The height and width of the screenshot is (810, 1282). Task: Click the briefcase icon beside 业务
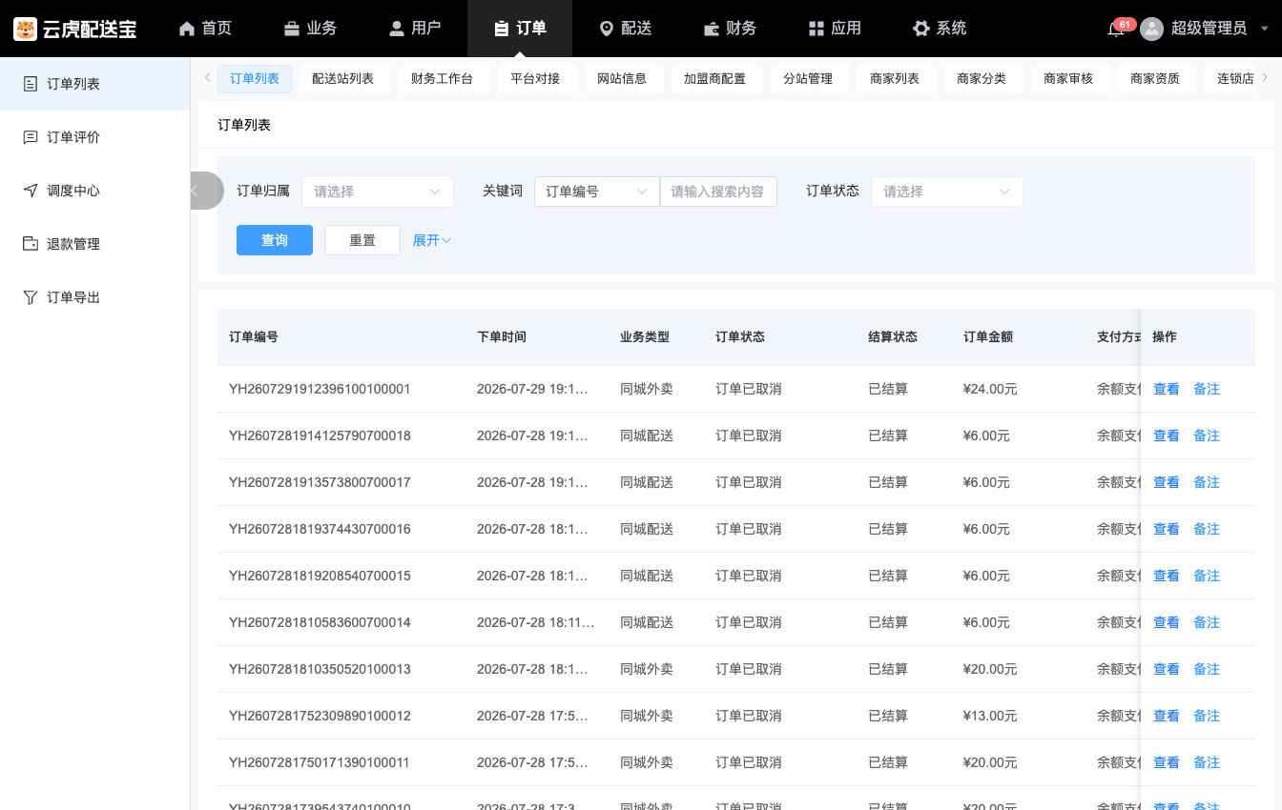(x=292, y=29)
